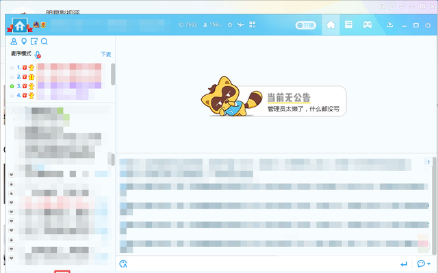Open the gamepad games tab

coord(368,25)
